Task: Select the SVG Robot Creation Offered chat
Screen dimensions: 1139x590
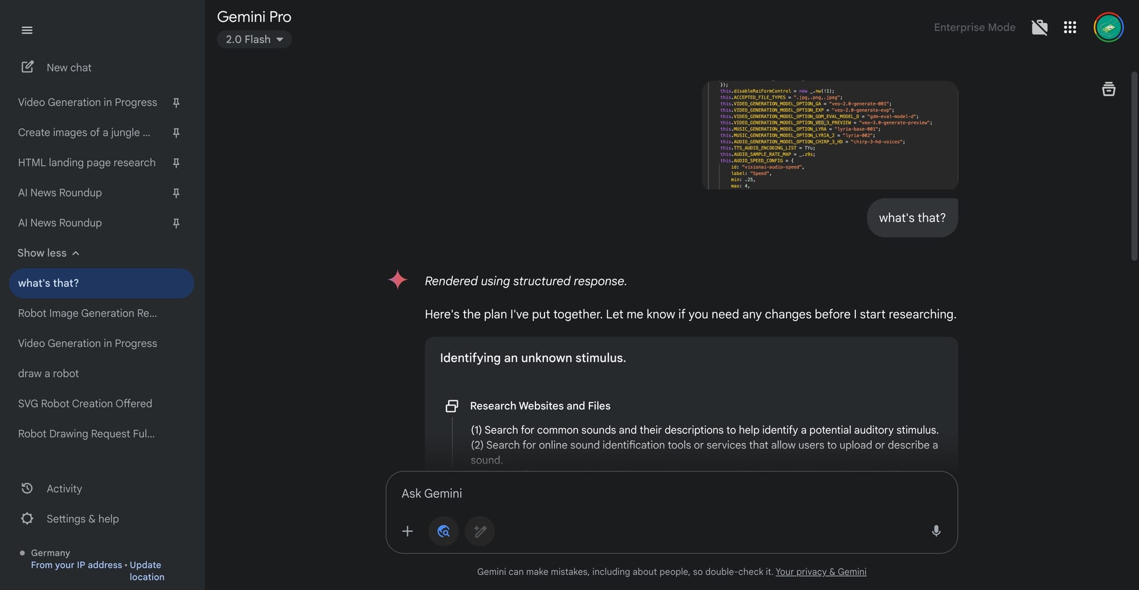Action: pos(85,404)
